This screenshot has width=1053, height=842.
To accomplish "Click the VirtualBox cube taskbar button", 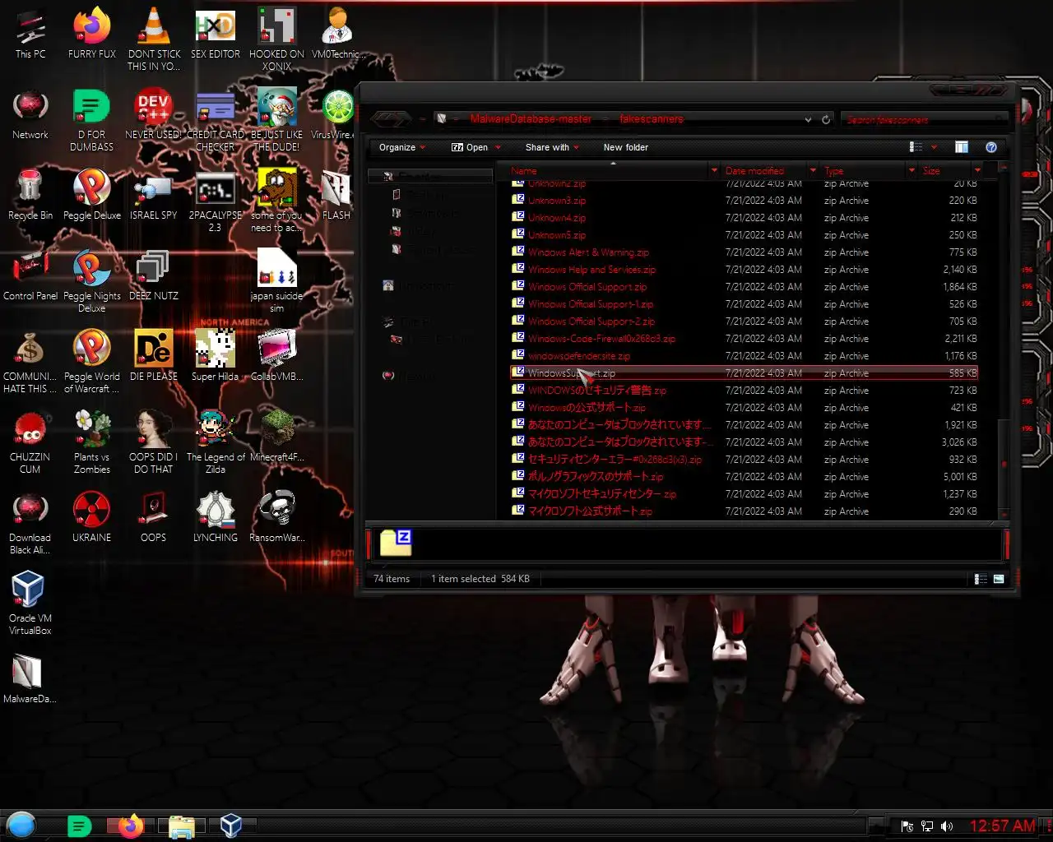I will [231, 826].
